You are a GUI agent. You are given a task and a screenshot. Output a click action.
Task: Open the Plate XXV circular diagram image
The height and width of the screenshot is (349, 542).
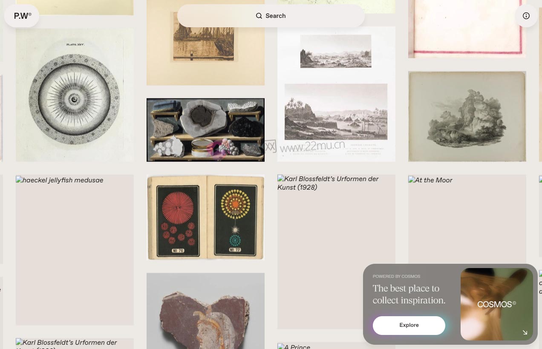click(x=75, y=95)
